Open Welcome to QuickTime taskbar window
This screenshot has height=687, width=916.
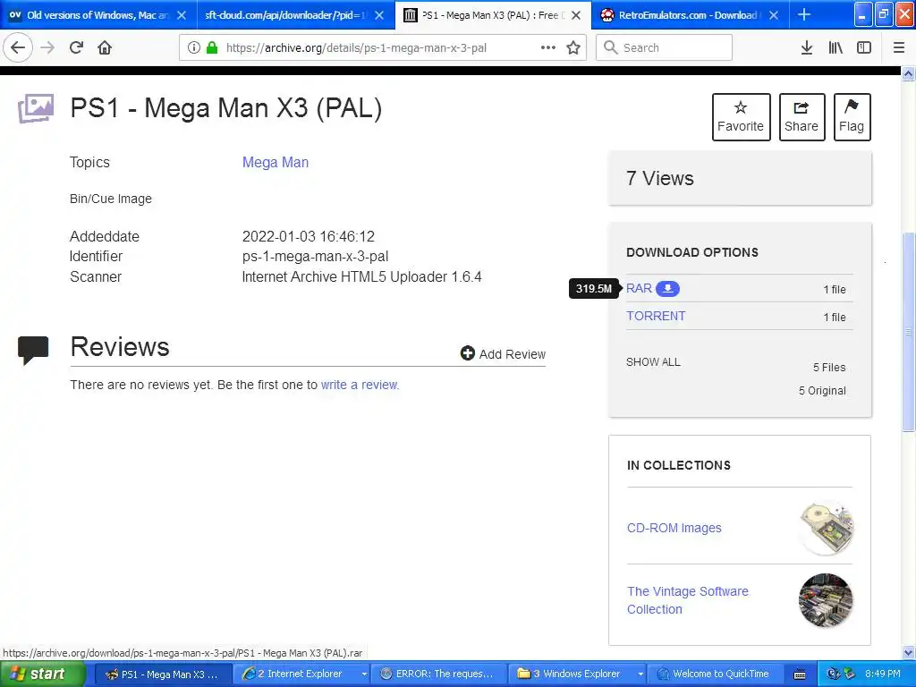pyautogui.click(x=716, y=674)
